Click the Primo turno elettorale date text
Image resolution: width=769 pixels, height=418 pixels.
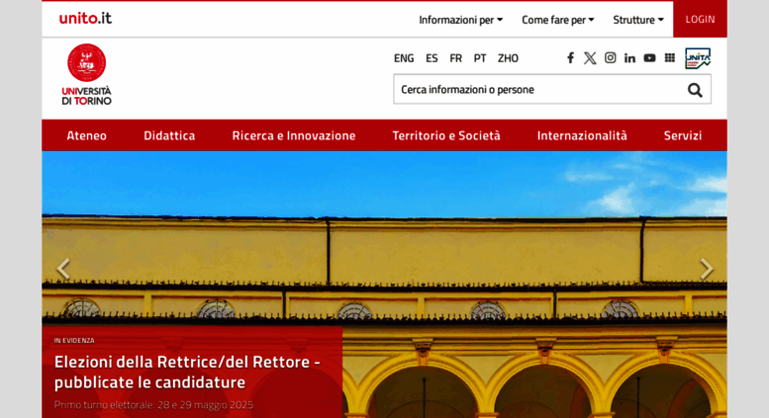[x=153, y=405]
